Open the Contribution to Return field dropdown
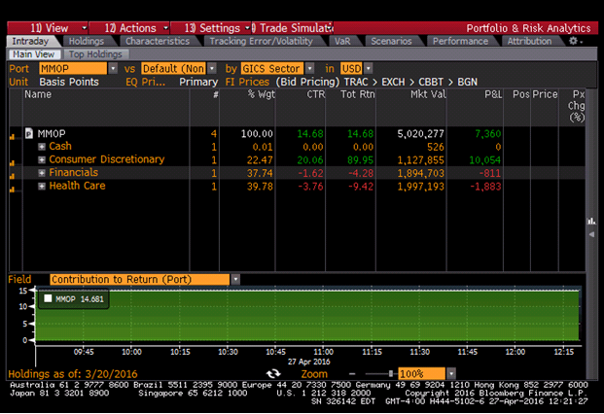Image resolution: width=604 pixels, height=414 pixels. [235, 279]
